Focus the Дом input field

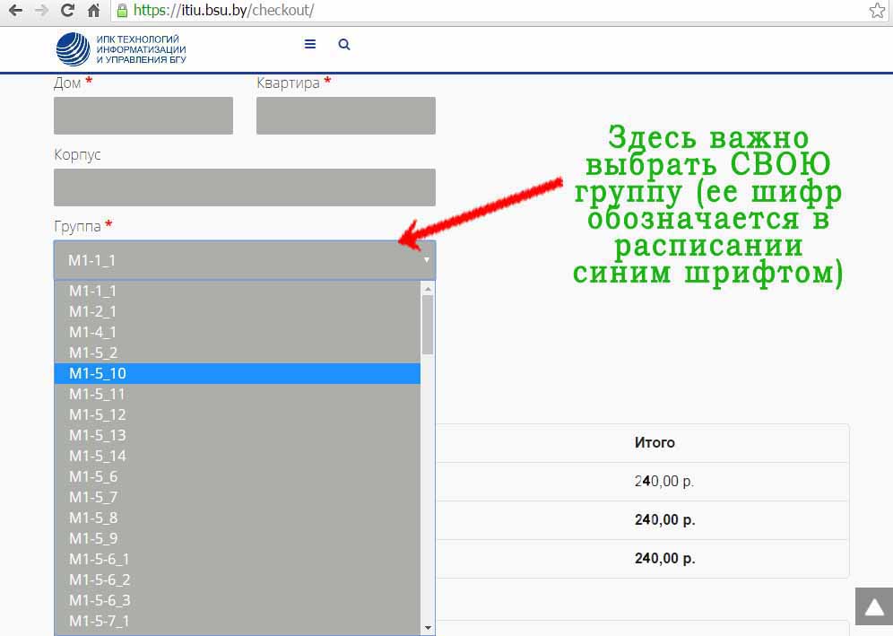pos(143,116)
